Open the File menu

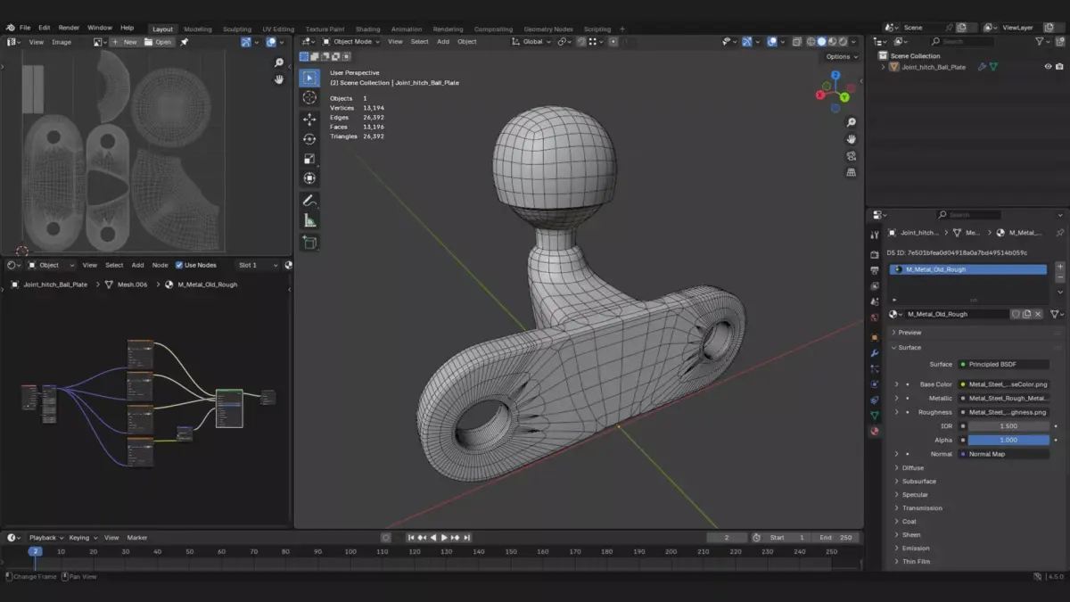[25, 28]
